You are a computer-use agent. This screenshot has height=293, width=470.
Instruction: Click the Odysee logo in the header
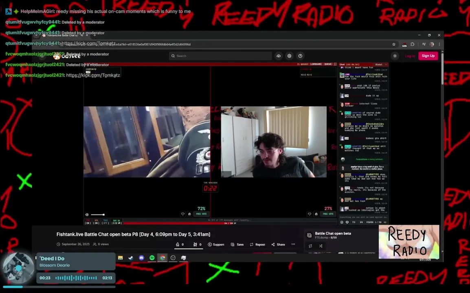pyautogui.click(x=67, y=56)
